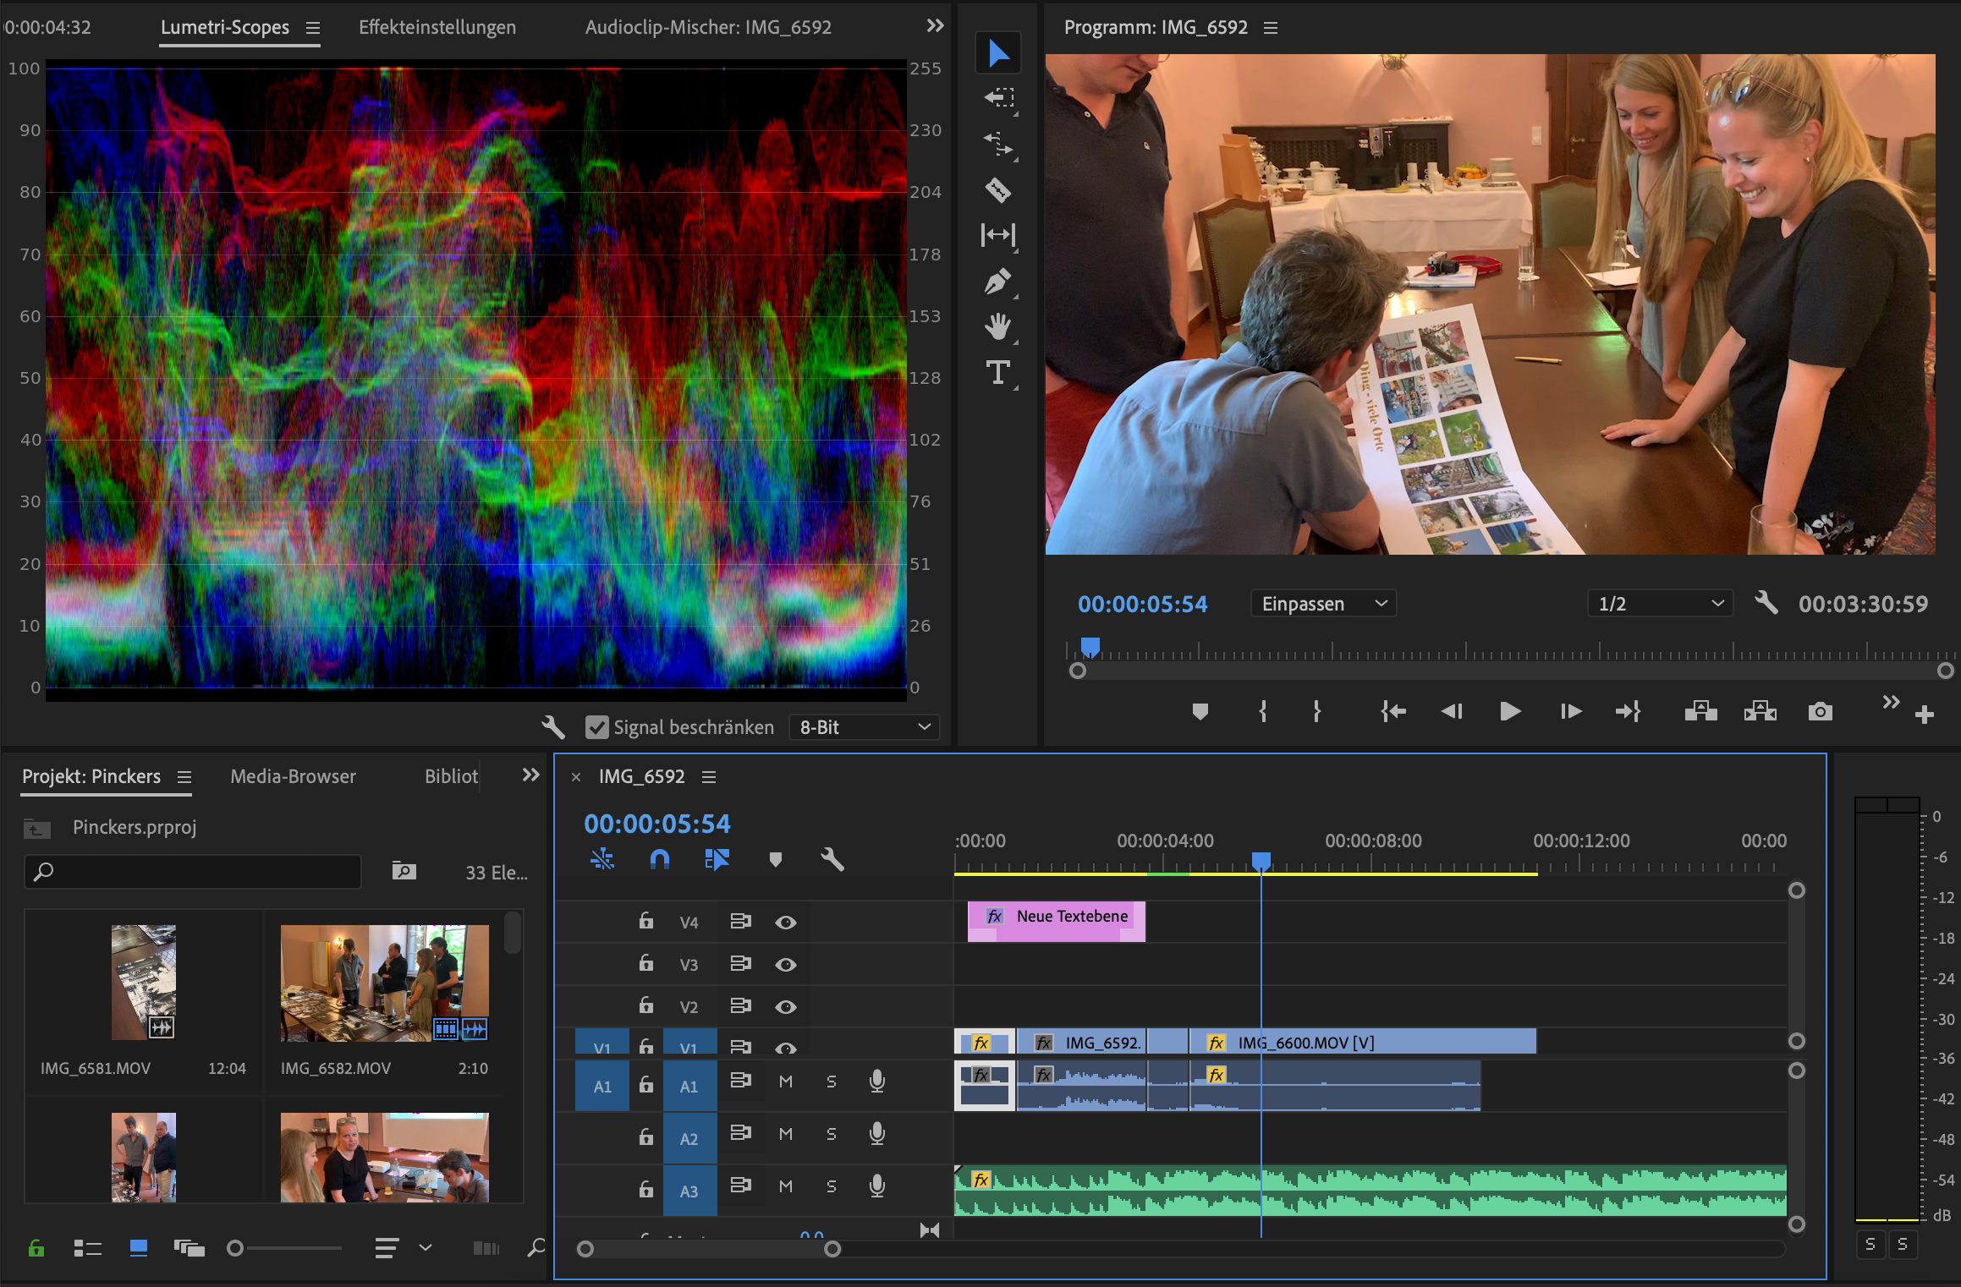Play the sequence in Program monitor
Viewport: 1961px width, 1287px height.
pyautogui.click(x=1510, y=712)
